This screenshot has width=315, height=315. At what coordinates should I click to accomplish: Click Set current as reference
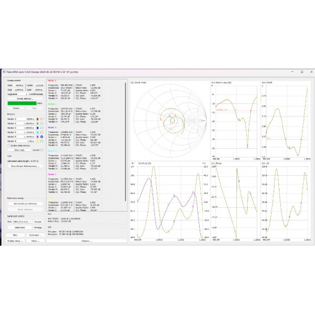tap(25, 203)
